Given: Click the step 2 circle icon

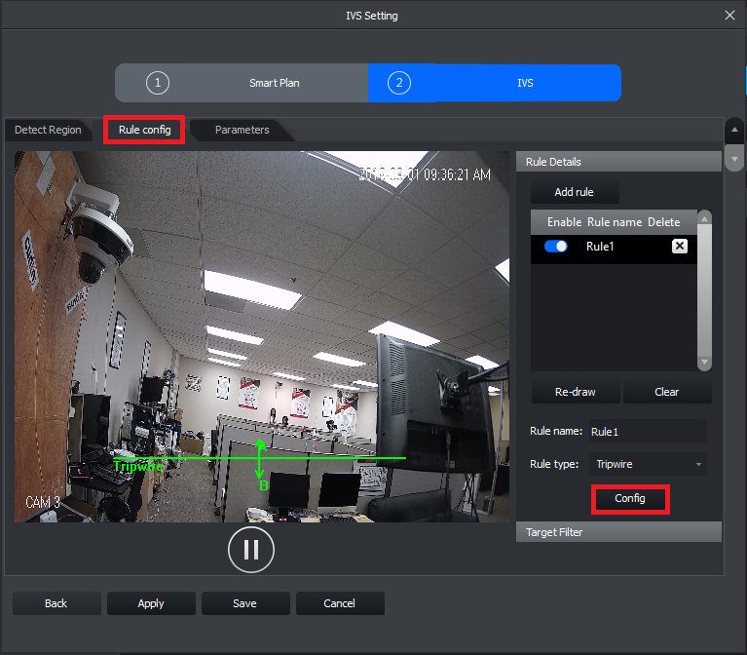Looking at the screenshot, I should coord(399,83).
